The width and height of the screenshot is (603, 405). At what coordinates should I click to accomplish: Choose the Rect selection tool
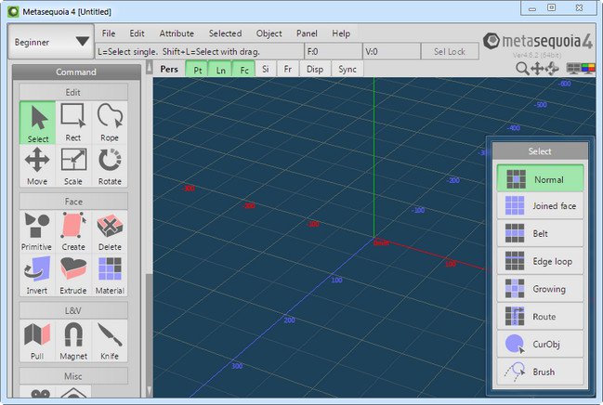coord(73,123)
